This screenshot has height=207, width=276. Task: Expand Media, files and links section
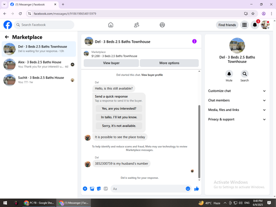[237, 110]
